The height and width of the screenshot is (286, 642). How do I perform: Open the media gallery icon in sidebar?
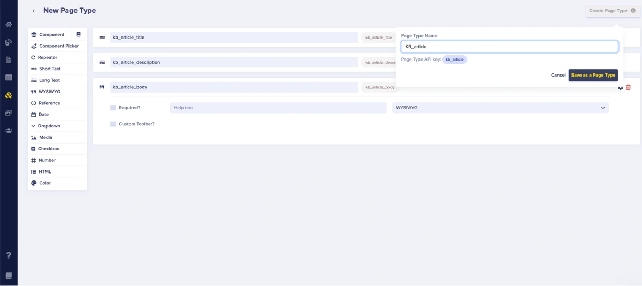(x=9, y=113)
